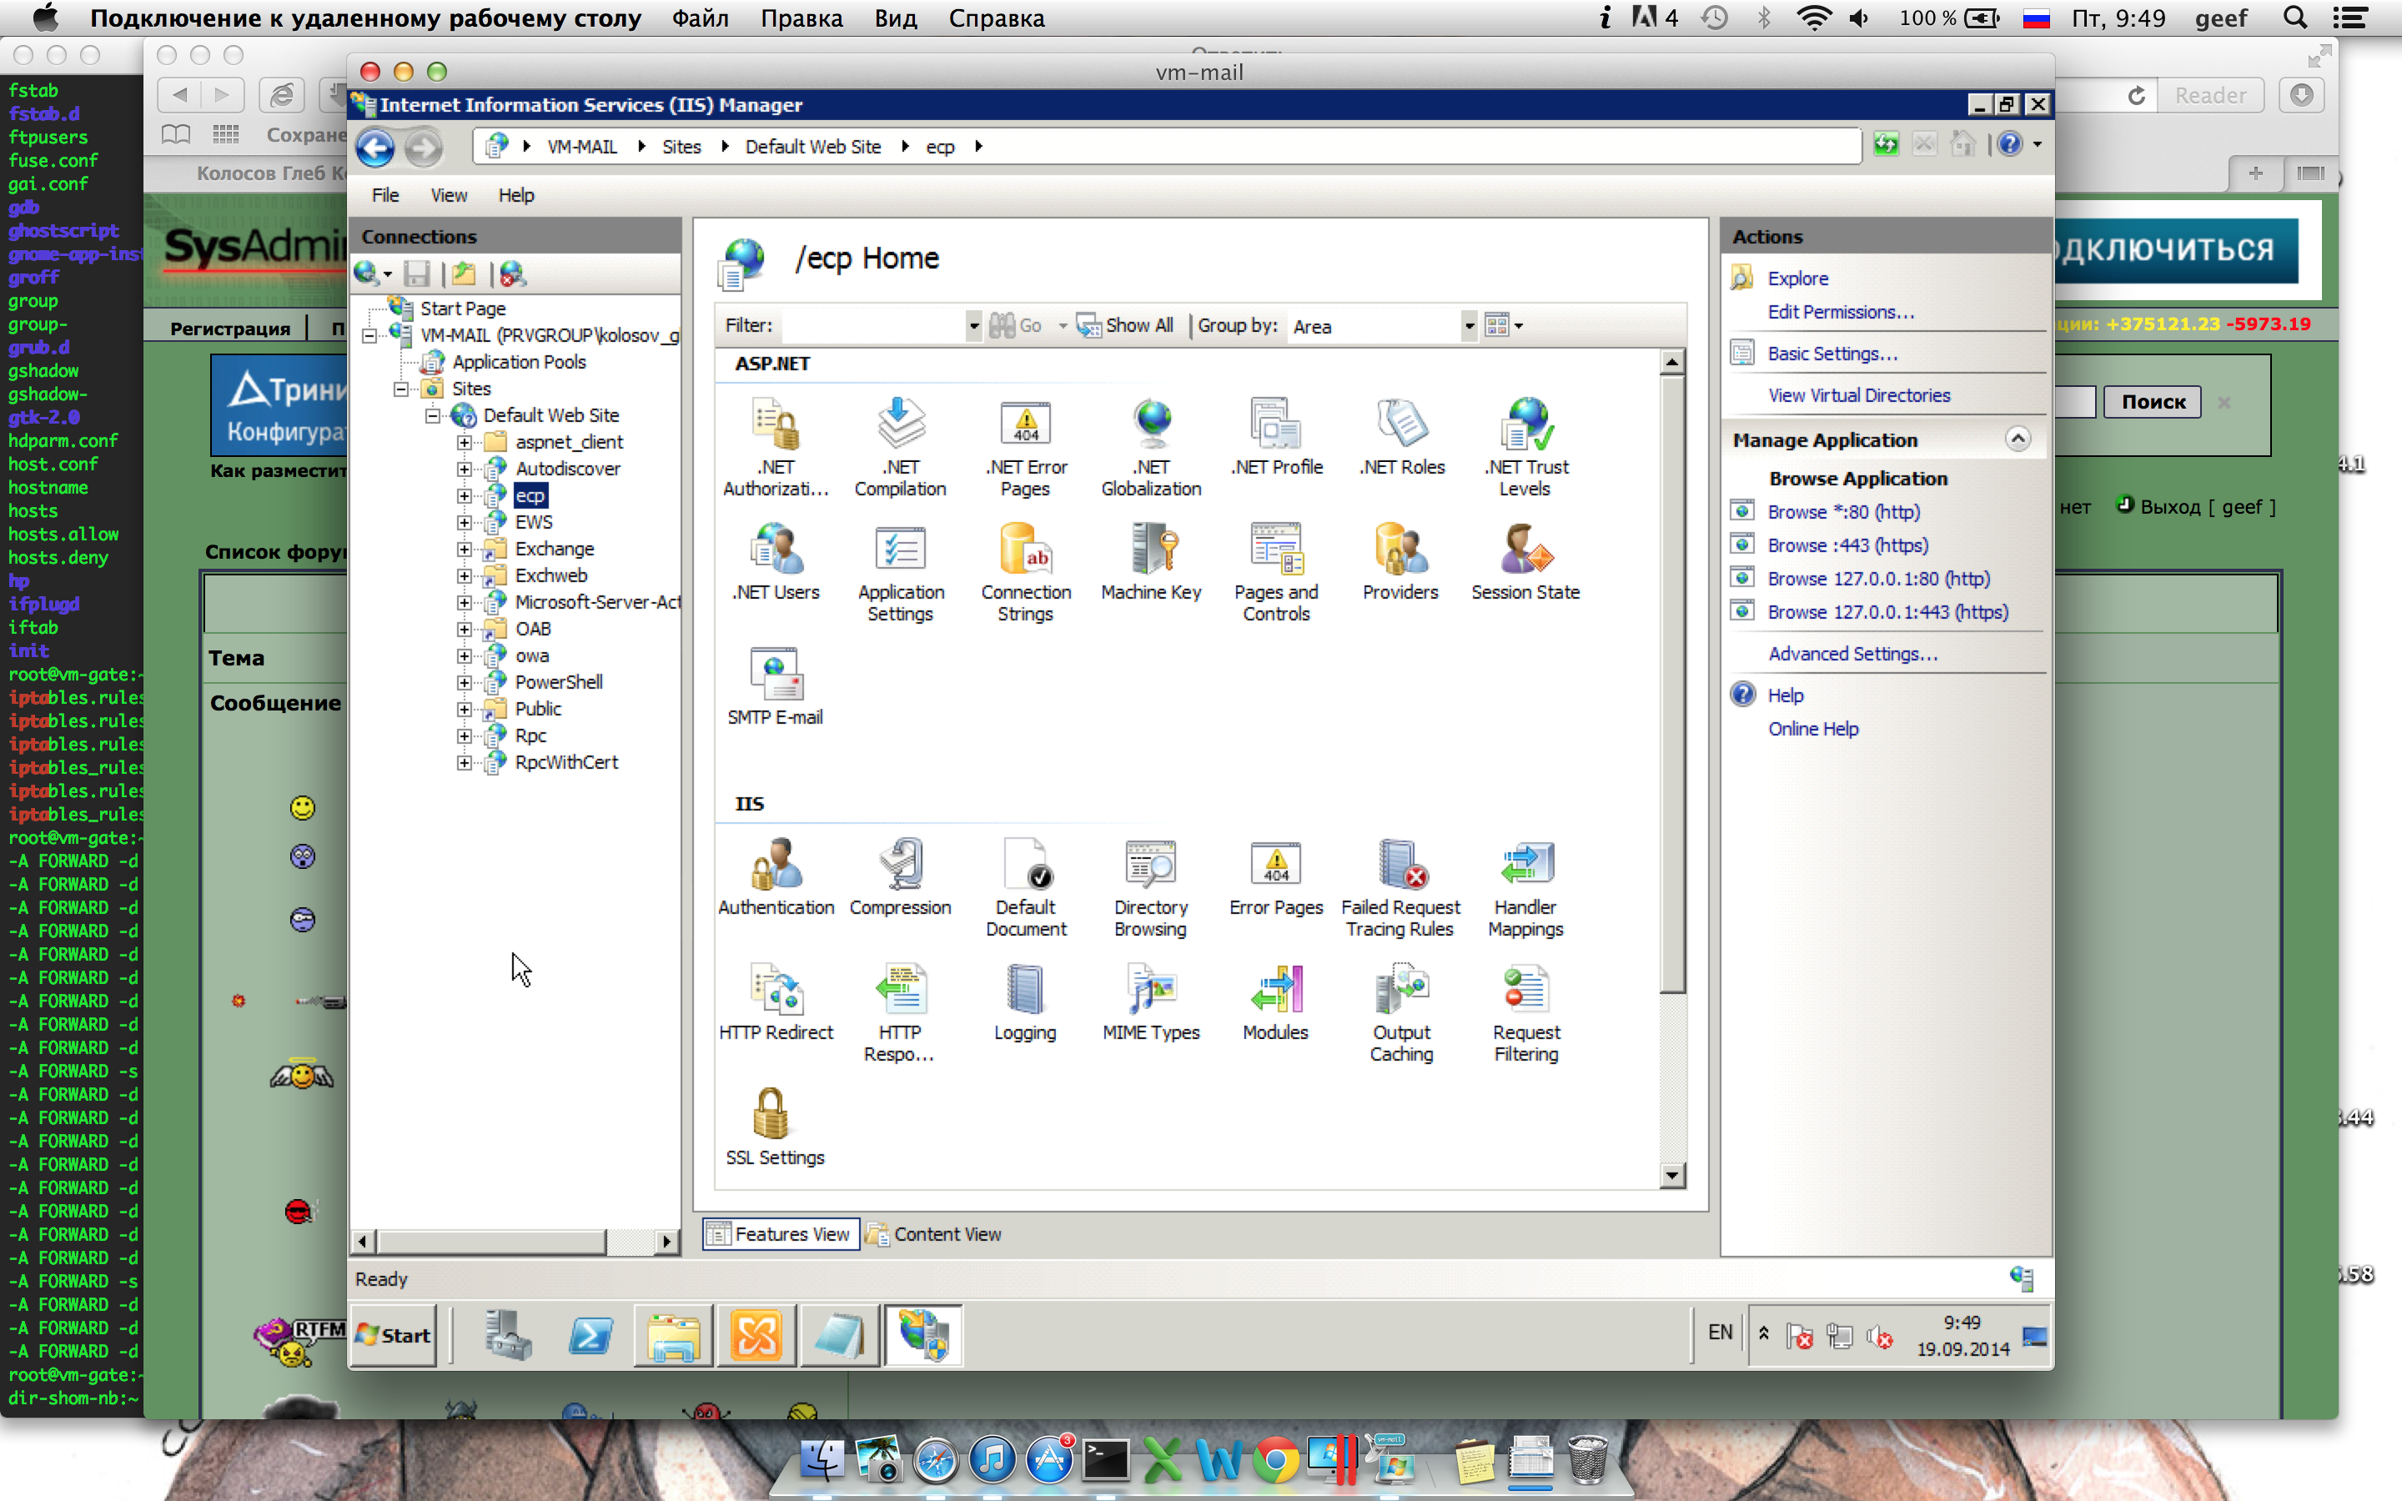Switch to Features View tab
Screen dimensions: 2402x1501
(x=780, y=1234)
